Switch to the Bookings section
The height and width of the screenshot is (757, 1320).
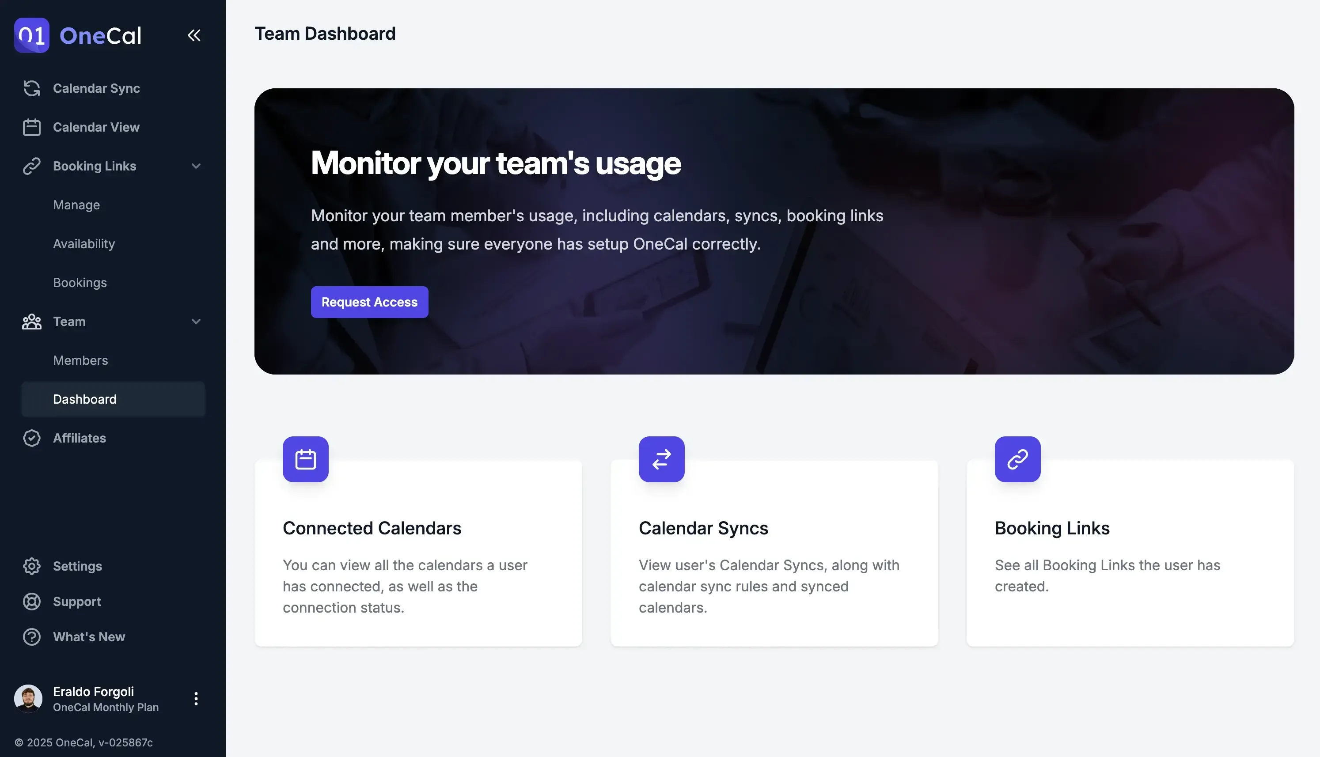pos(80,282)
